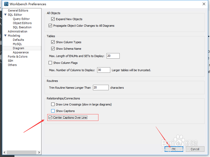Select SQL Execution in the tree
Viewport: 210px width, 157px height.
click(x=22, y=27)
